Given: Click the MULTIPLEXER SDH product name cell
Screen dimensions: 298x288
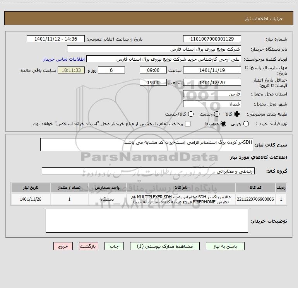Looking at the screenshot, I should (x=181, y=199).
